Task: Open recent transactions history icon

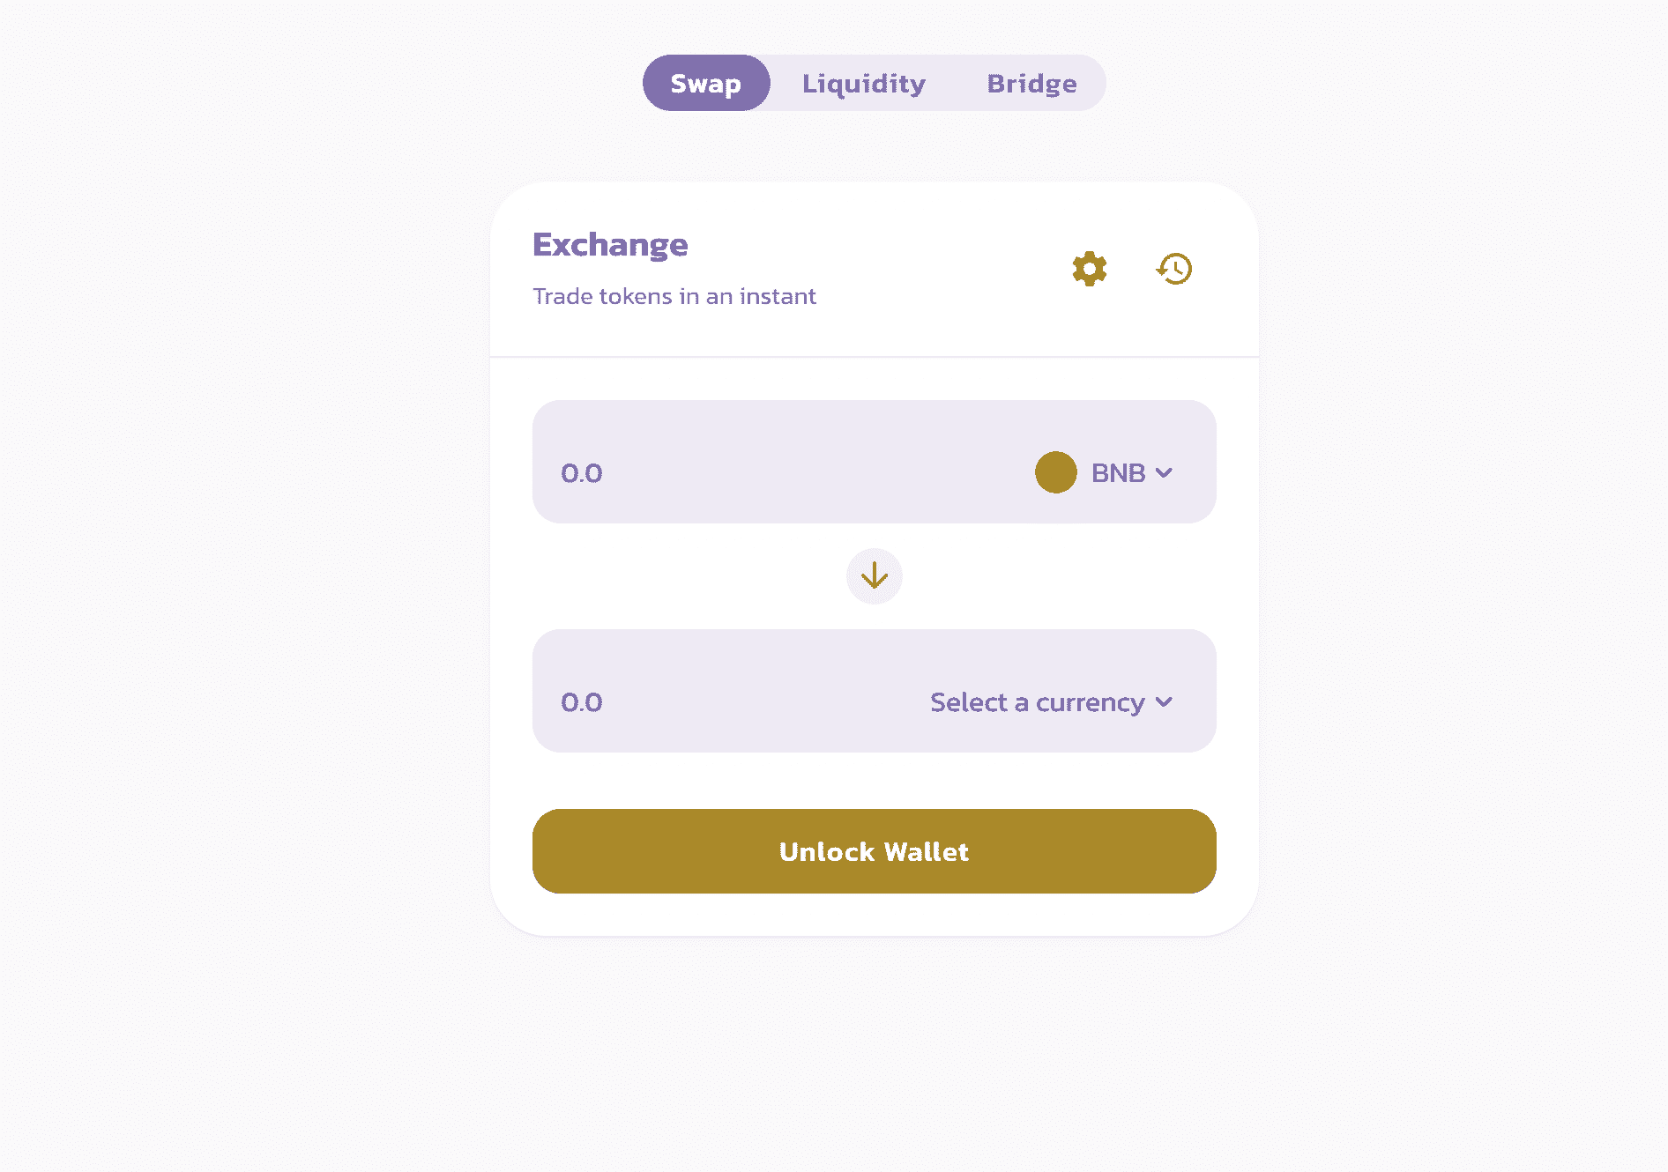Action: (1174, 269)
